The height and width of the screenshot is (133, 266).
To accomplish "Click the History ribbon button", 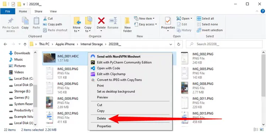I will tap(184, 30).
